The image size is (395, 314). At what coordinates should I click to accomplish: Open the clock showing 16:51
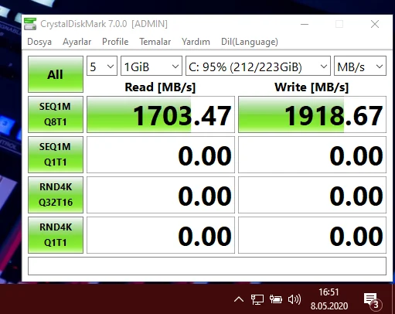[329, 299]
